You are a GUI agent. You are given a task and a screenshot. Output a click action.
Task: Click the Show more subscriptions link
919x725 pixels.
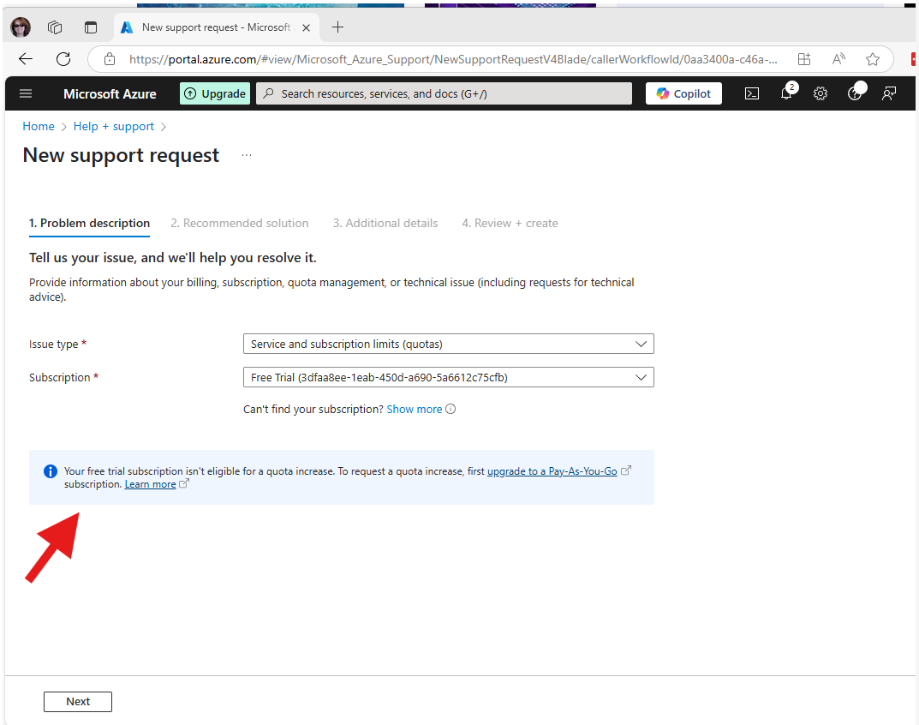415,410
